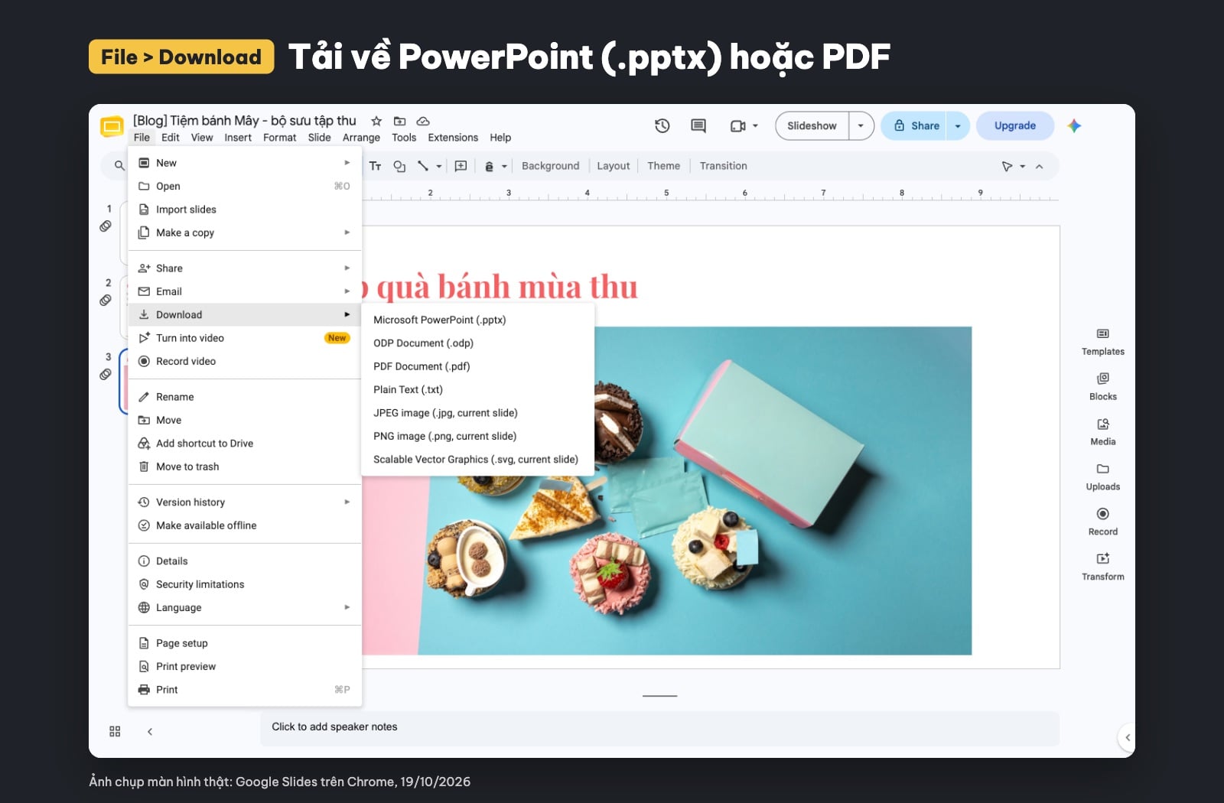Open the Share dropdown arrow
Viewport: 1224px width, 803px height.
tap(958, 125)
